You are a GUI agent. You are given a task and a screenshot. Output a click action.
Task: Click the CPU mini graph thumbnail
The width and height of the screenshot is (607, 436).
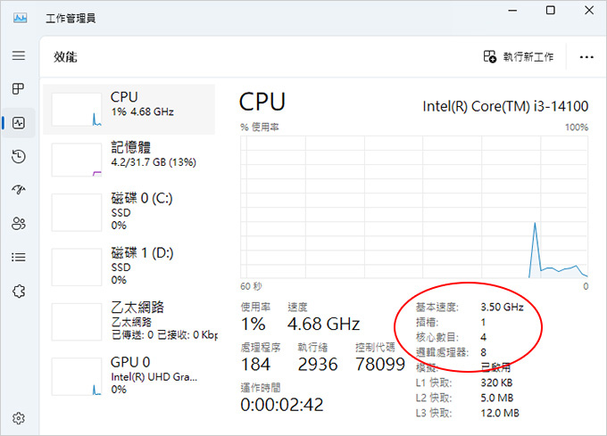pos(77,110)
